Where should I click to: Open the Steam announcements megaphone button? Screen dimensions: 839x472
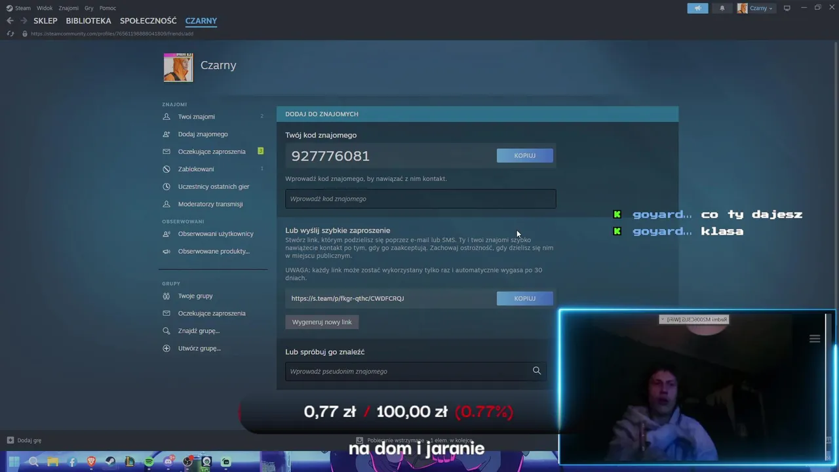pos(697,8)
